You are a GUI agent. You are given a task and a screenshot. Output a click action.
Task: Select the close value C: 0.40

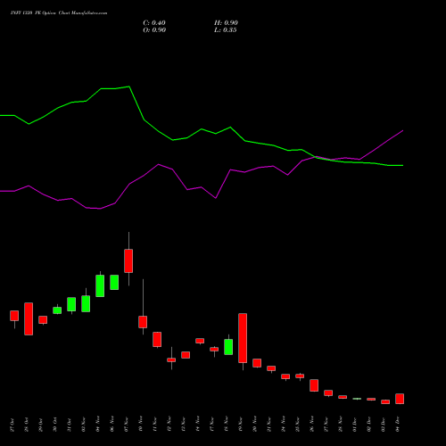coord(154,23)
